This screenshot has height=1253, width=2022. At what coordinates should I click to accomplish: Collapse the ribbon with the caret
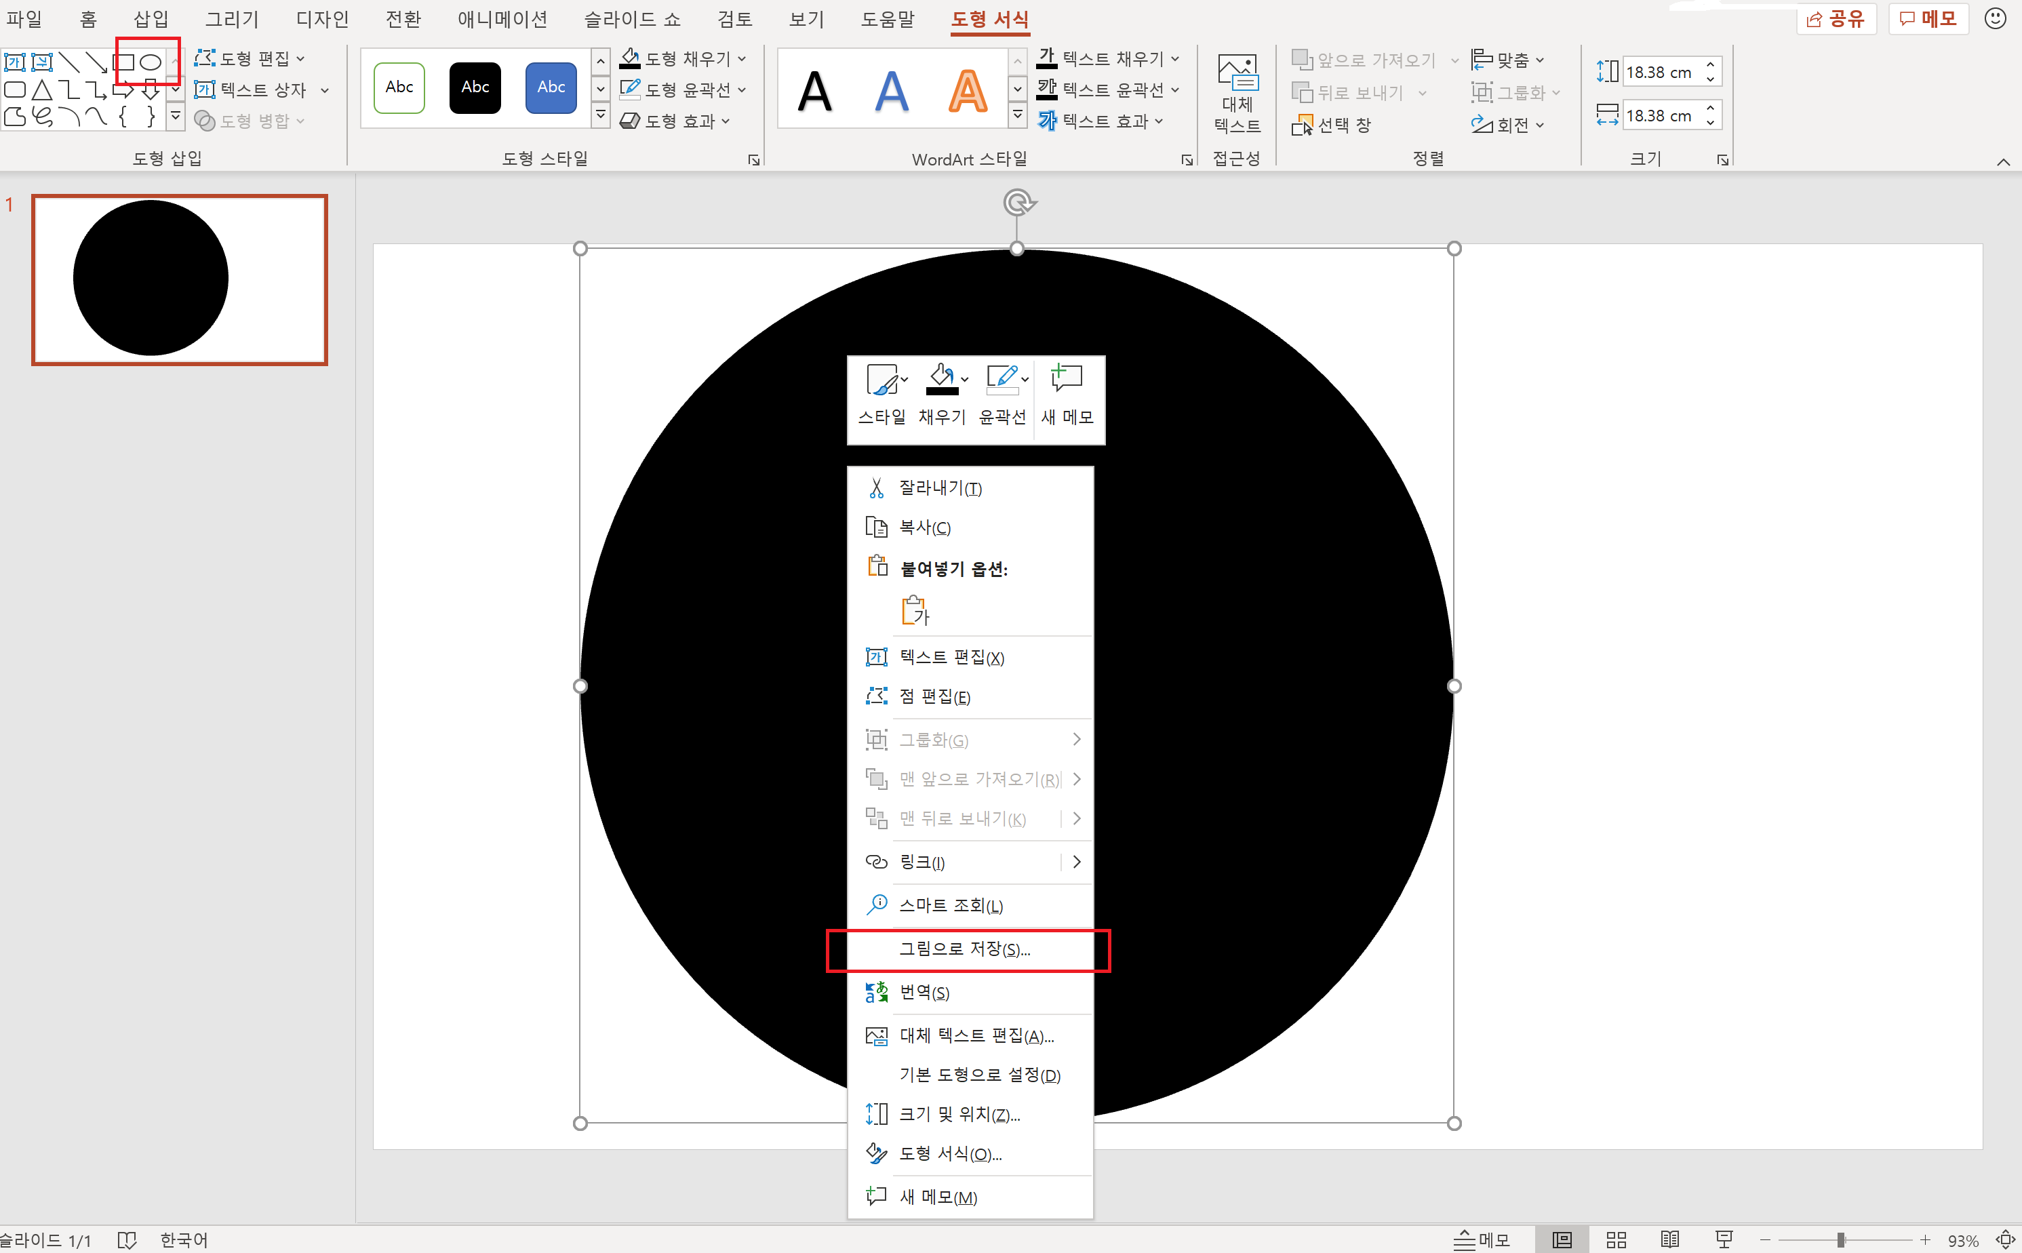pyautogui.click(x=2004, y=161)
